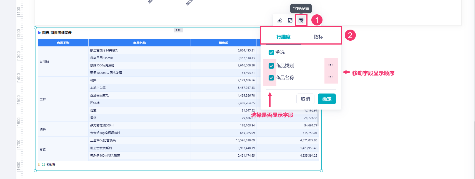The image size is (475, 179).
Task: Click the 取消 button
Action: point(305,99)
